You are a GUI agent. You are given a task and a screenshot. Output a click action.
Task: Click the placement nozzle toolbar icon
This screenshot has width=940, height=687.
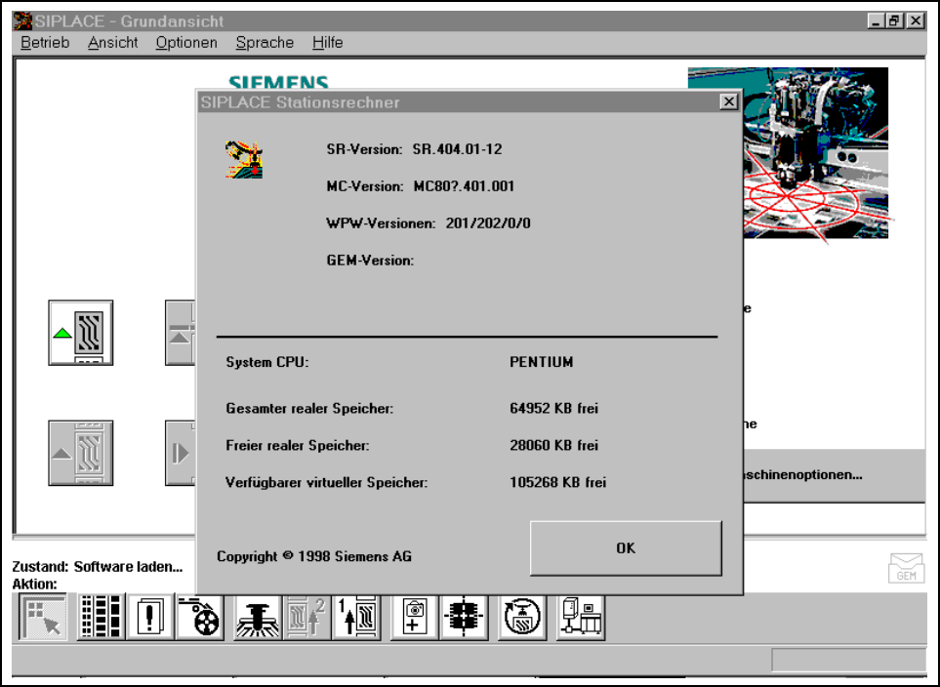pos(257,617)
